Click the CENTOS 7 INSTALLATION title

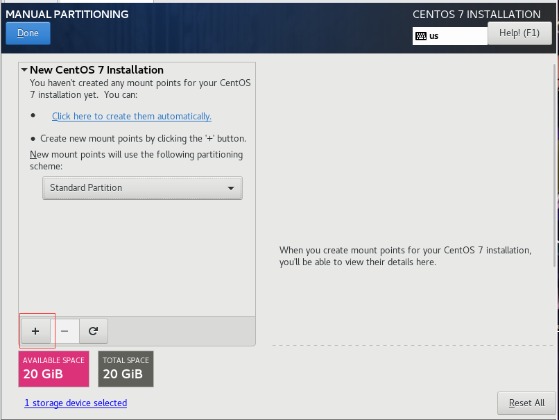(476, 15)
